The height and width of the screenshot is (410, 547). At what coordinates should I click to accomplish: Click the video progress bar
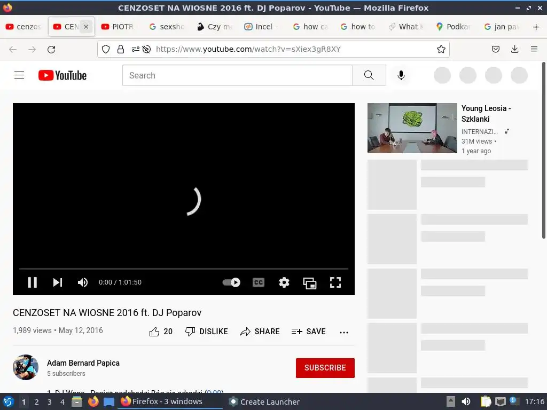(184, 269)
